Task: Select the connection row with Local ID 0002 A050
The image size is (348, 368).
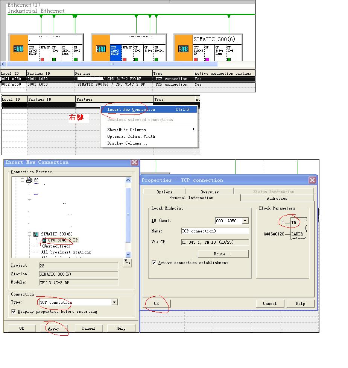Action: [x=128, y=84]
